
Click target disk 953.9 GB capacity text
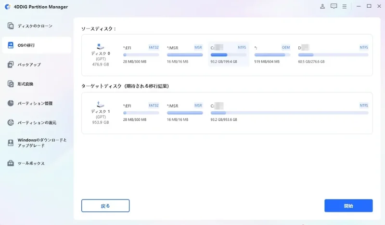click(101, 122)
